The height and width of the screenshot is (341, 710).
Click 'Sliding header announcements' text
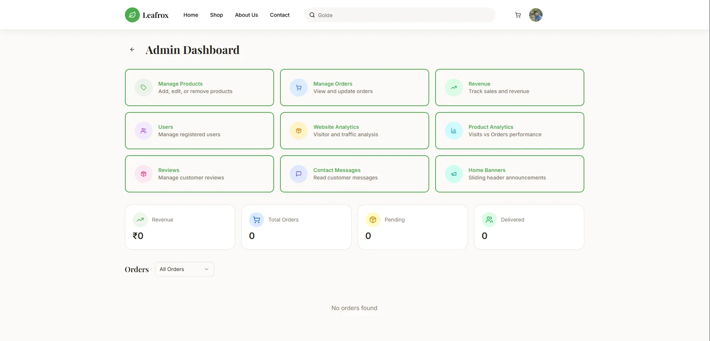pyautogui.click(x=507, y=178)
